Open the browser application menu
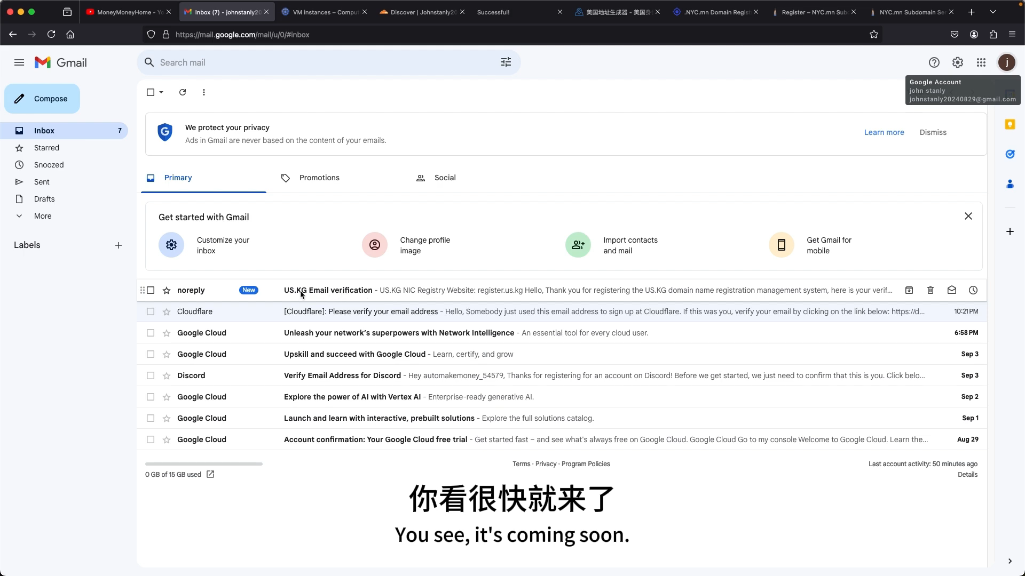1025x576 pixels. 1012,35
